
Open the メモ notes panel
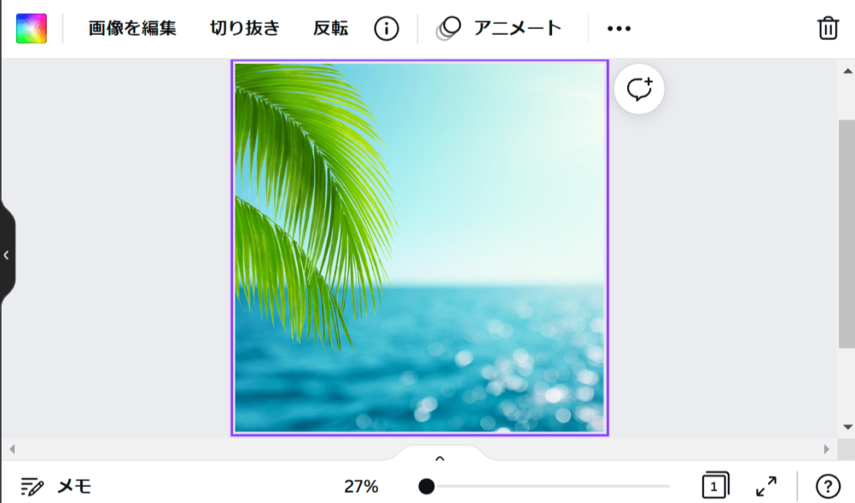coord(56,486)
